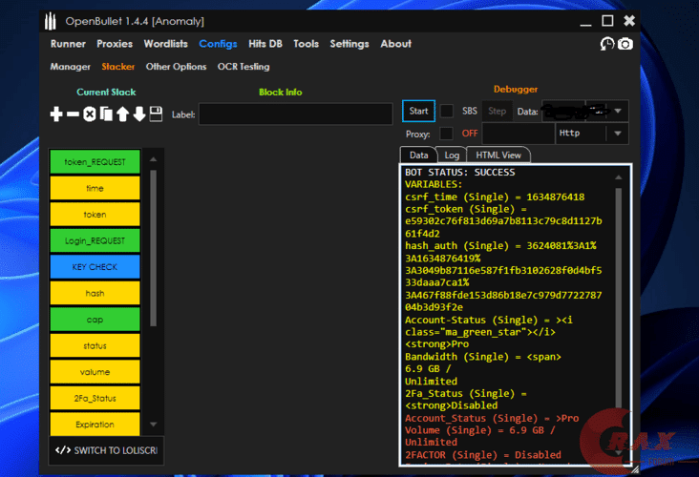Switch to the Log tab
Screen dimensions: 699x477
pyautogui.click(x=452, y=155)
